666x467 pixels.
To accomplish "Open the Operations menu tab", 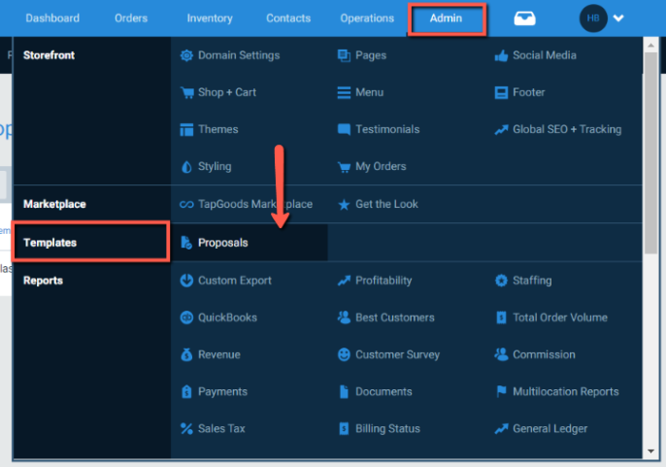I will coord(367,18).
